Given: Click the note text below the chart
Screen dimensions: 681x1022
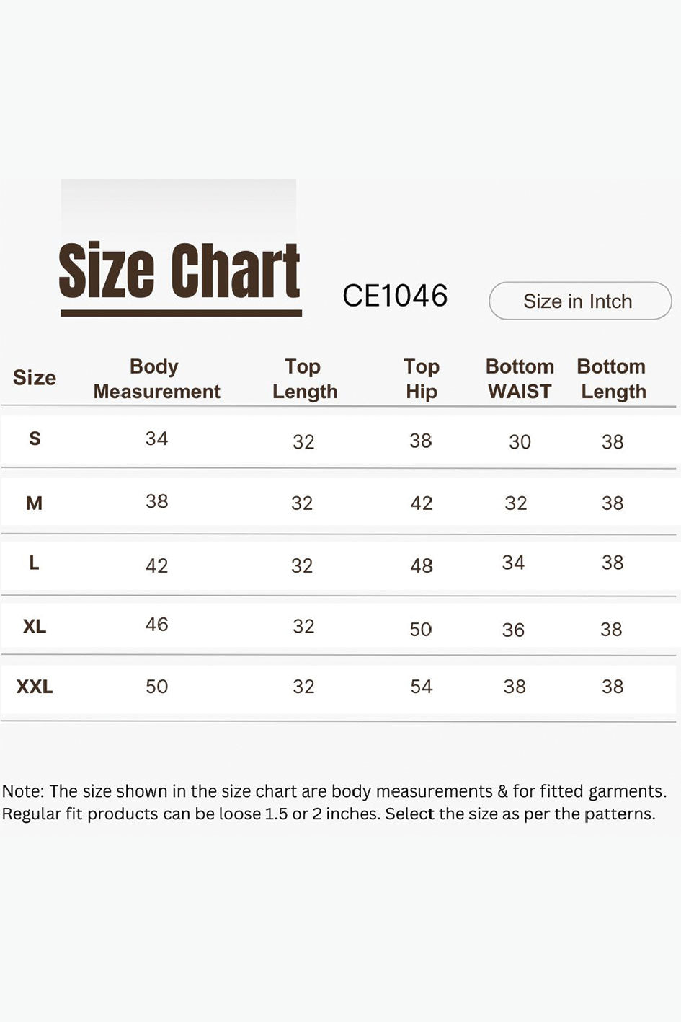Looking at the screenshot, I should 334,802.
